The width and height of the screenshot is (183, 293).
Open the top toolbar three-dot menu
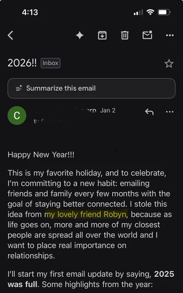[x=170, y=35]
